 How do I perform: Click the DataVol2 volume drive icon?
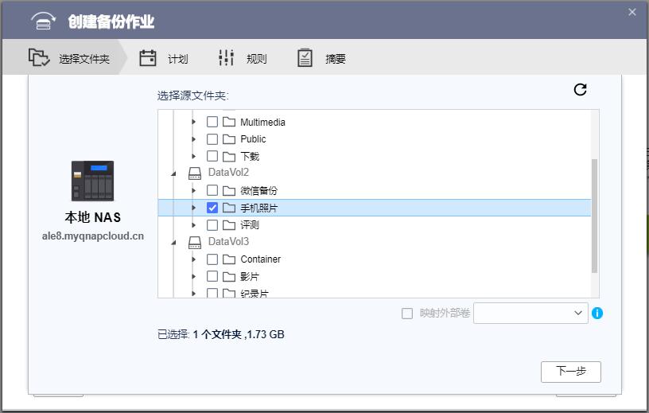click(195, 173)
